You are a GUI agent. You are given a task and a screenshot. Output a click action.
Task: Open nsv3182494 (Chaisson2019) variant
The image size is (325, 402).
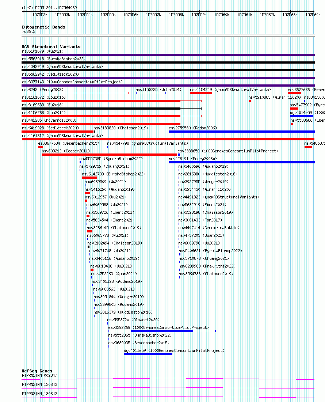[115, 243]
